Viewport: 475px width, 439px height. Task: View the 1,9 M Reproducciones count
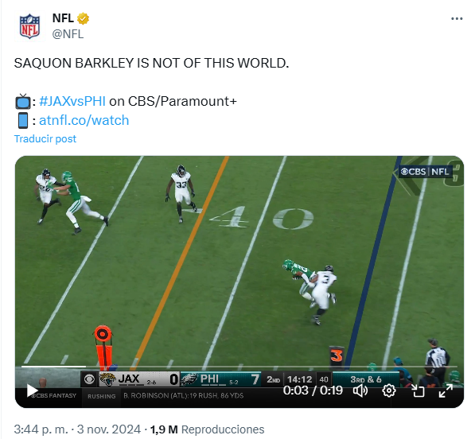pos(207,429)
